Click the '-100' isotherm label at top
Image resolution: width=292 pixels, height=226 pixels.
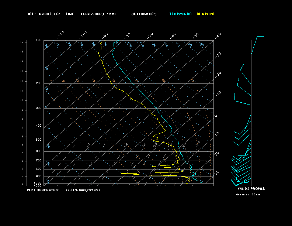click(83, 35)
